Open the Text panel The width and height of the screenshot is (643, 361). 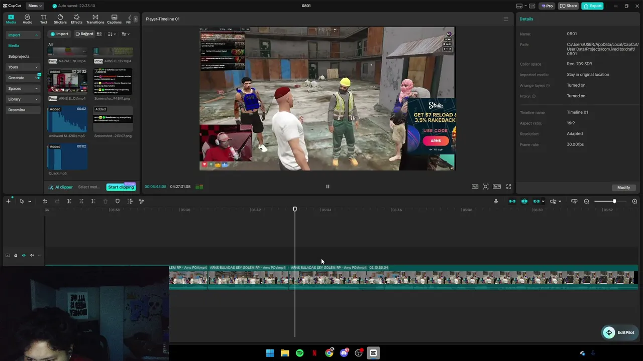44,19
